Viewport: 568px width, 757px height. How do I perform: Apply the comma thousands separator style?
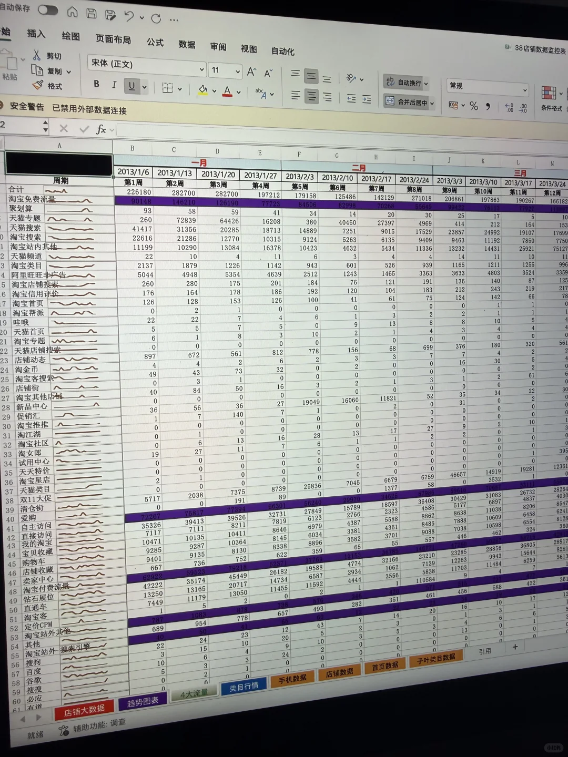click(x=489, y=107)
